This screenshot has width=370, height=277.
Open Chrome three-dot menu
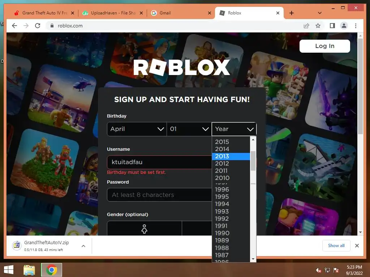(x=356, y=26)
